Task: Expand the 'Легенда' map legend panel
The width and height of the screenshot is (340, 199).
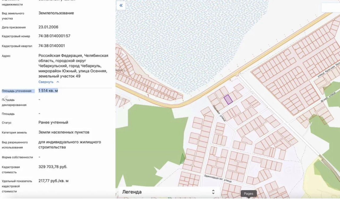Action: click(168, 192)
